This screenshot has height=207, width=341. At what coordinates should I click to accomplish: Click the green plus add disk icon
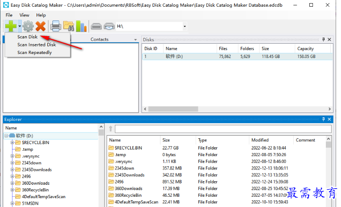coord(11,26)
